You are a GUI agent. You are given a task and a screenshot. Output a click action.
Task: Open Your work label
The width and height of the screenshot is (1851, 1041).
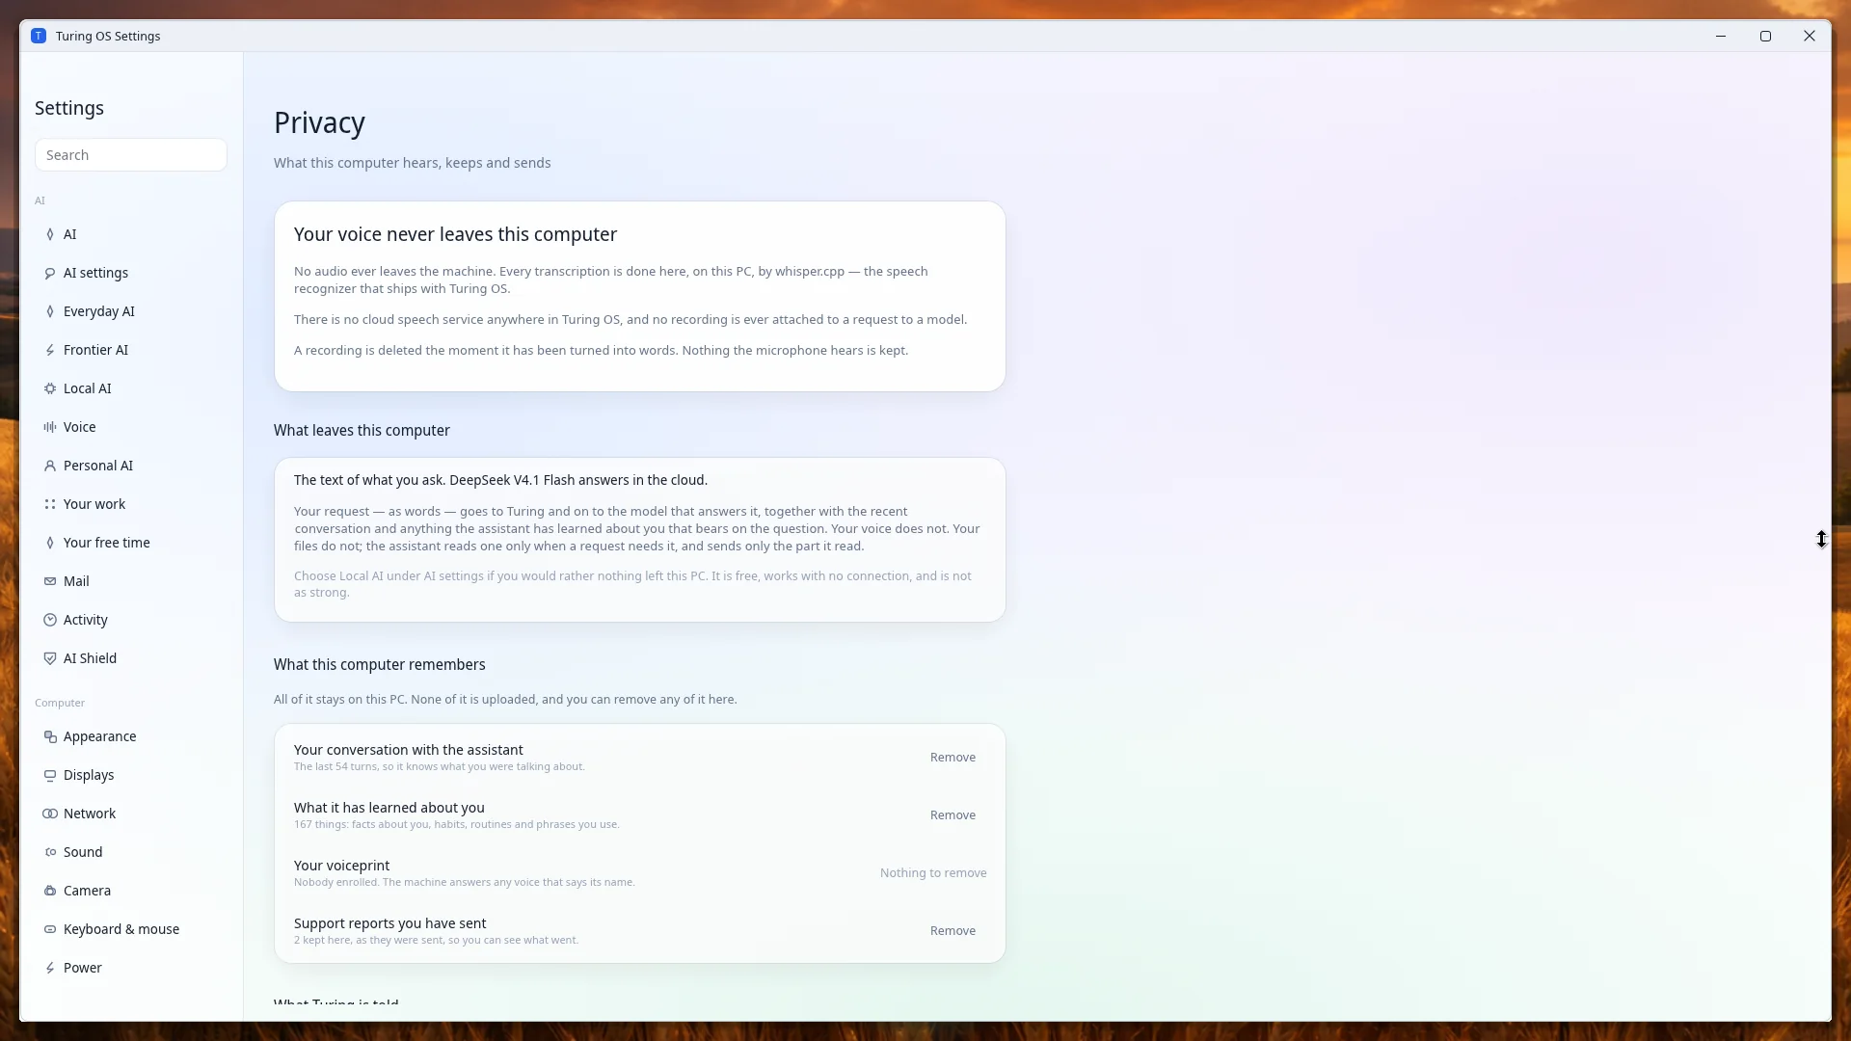pyautogui.click(x=94, y=504)
